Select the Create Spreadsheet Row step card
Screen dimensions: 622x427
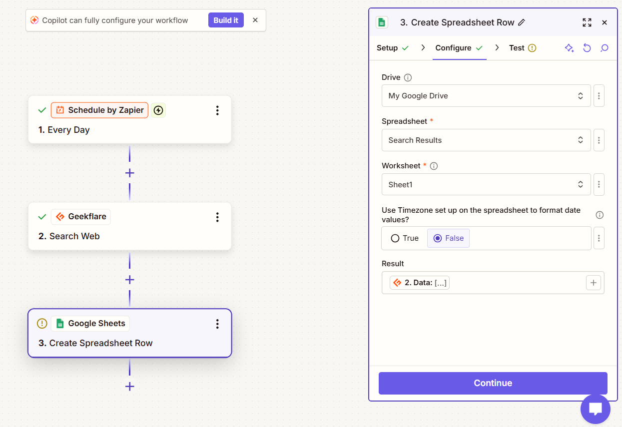pos(130,333)
